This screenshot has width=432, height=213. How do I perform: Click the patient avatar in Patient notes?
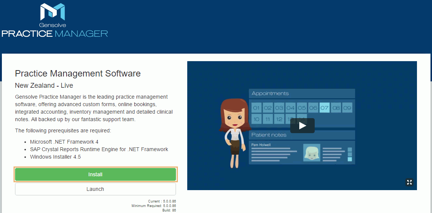click(x=312, y=153)
